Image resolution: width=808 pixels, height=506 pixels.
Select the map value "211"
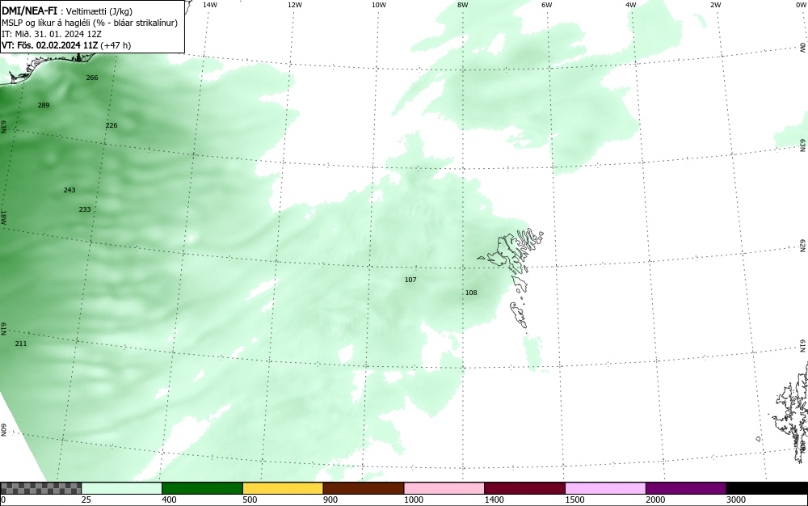click(21, 344)
